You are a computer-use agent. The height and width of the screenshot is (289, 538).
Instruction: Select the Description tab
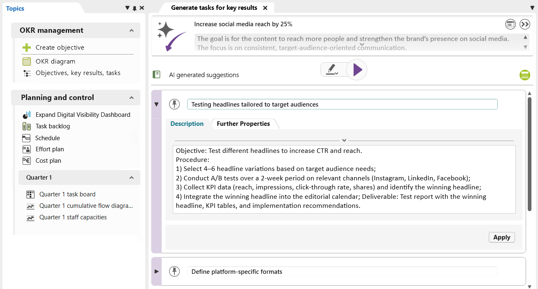coord(187,123)
